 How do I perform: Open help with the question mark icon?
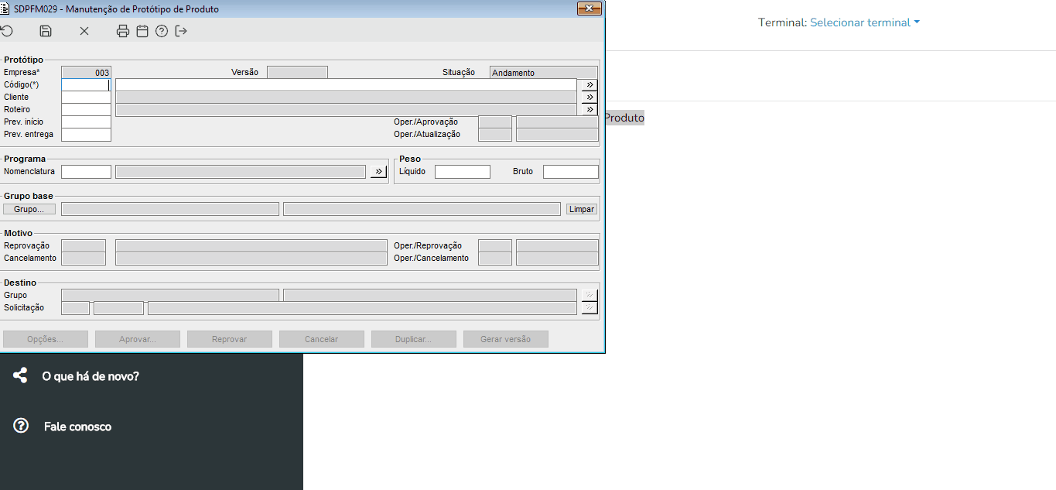point(162,31)
